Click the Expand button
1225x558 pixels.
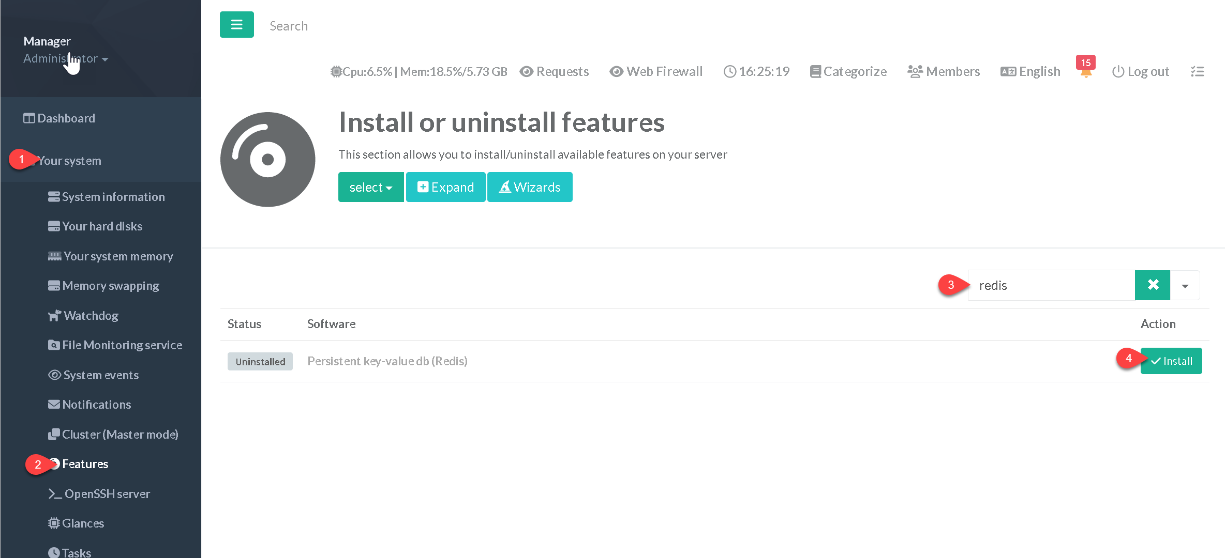tap(445, 187)
